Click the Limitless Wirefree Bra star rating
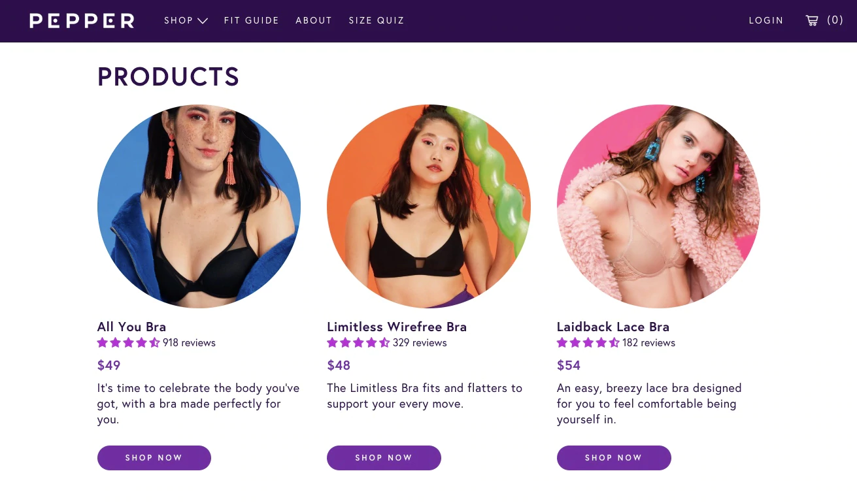 tap(358, 343)
